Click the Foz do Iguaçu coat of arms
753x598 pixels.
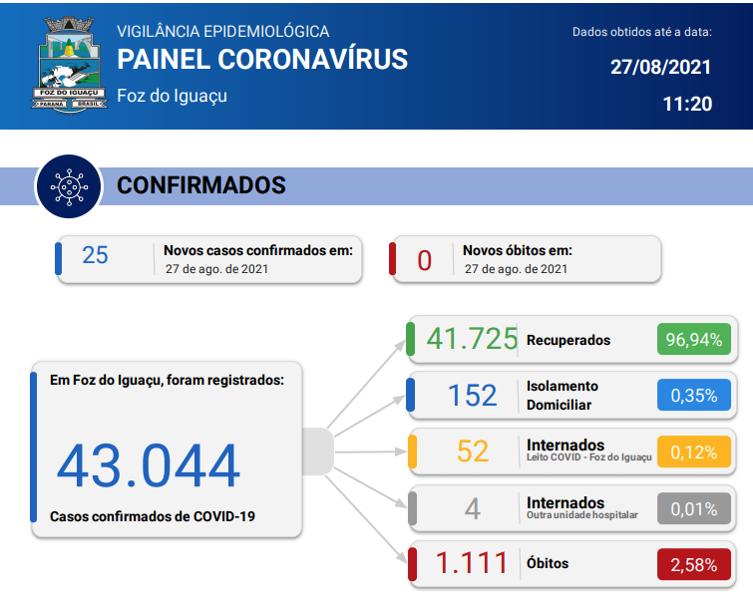69,65
